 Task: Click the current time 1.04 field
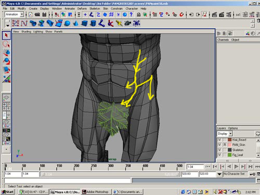[x=195, y=167]
